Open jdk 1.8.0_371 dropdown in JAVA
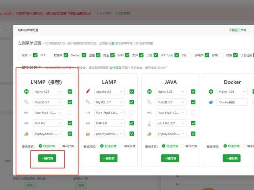The width and height of the screenshot is (254, 190). pyautogui.click(x=171, y=123)
